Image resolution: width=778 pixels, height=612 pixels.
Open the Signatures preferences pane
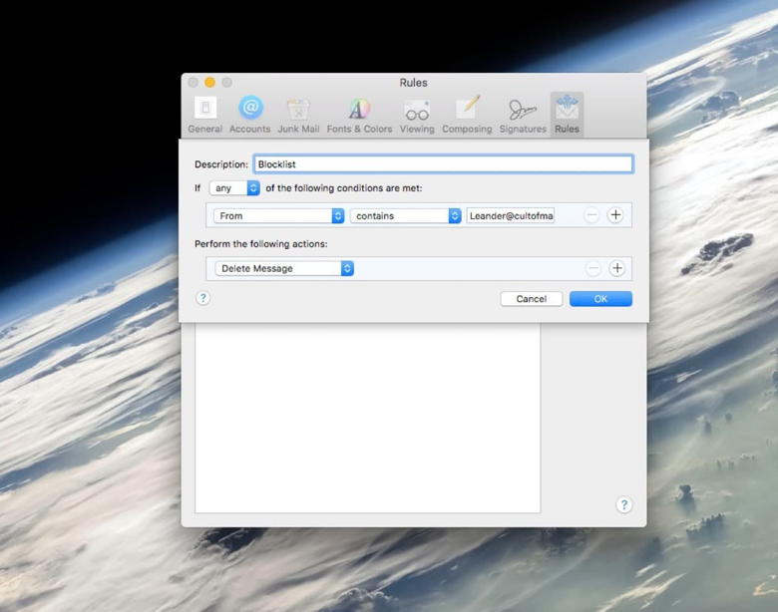pyautogui.click(x=523, y=115)
